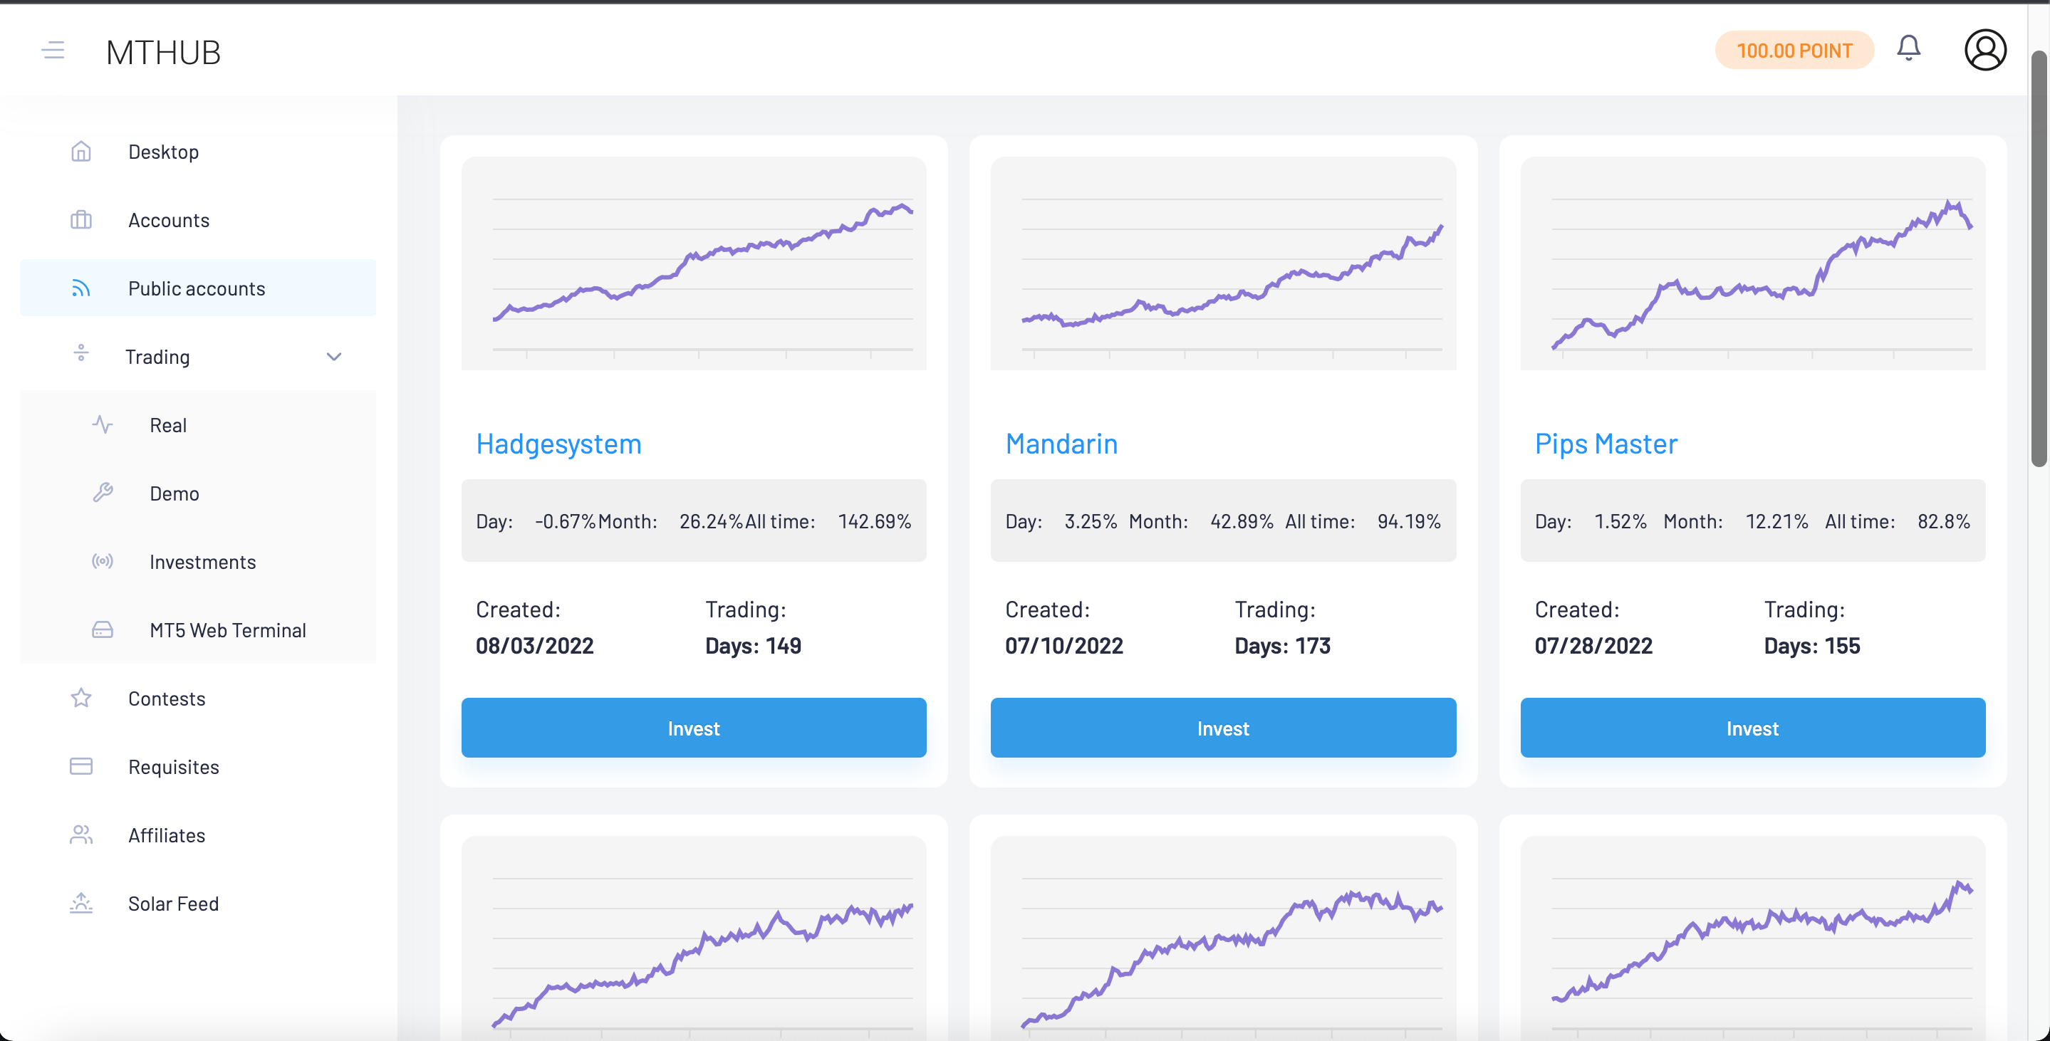2050x1041 pixels.
Task: Click the 100.00 POINT balance pill
Action: point(1794,49)
